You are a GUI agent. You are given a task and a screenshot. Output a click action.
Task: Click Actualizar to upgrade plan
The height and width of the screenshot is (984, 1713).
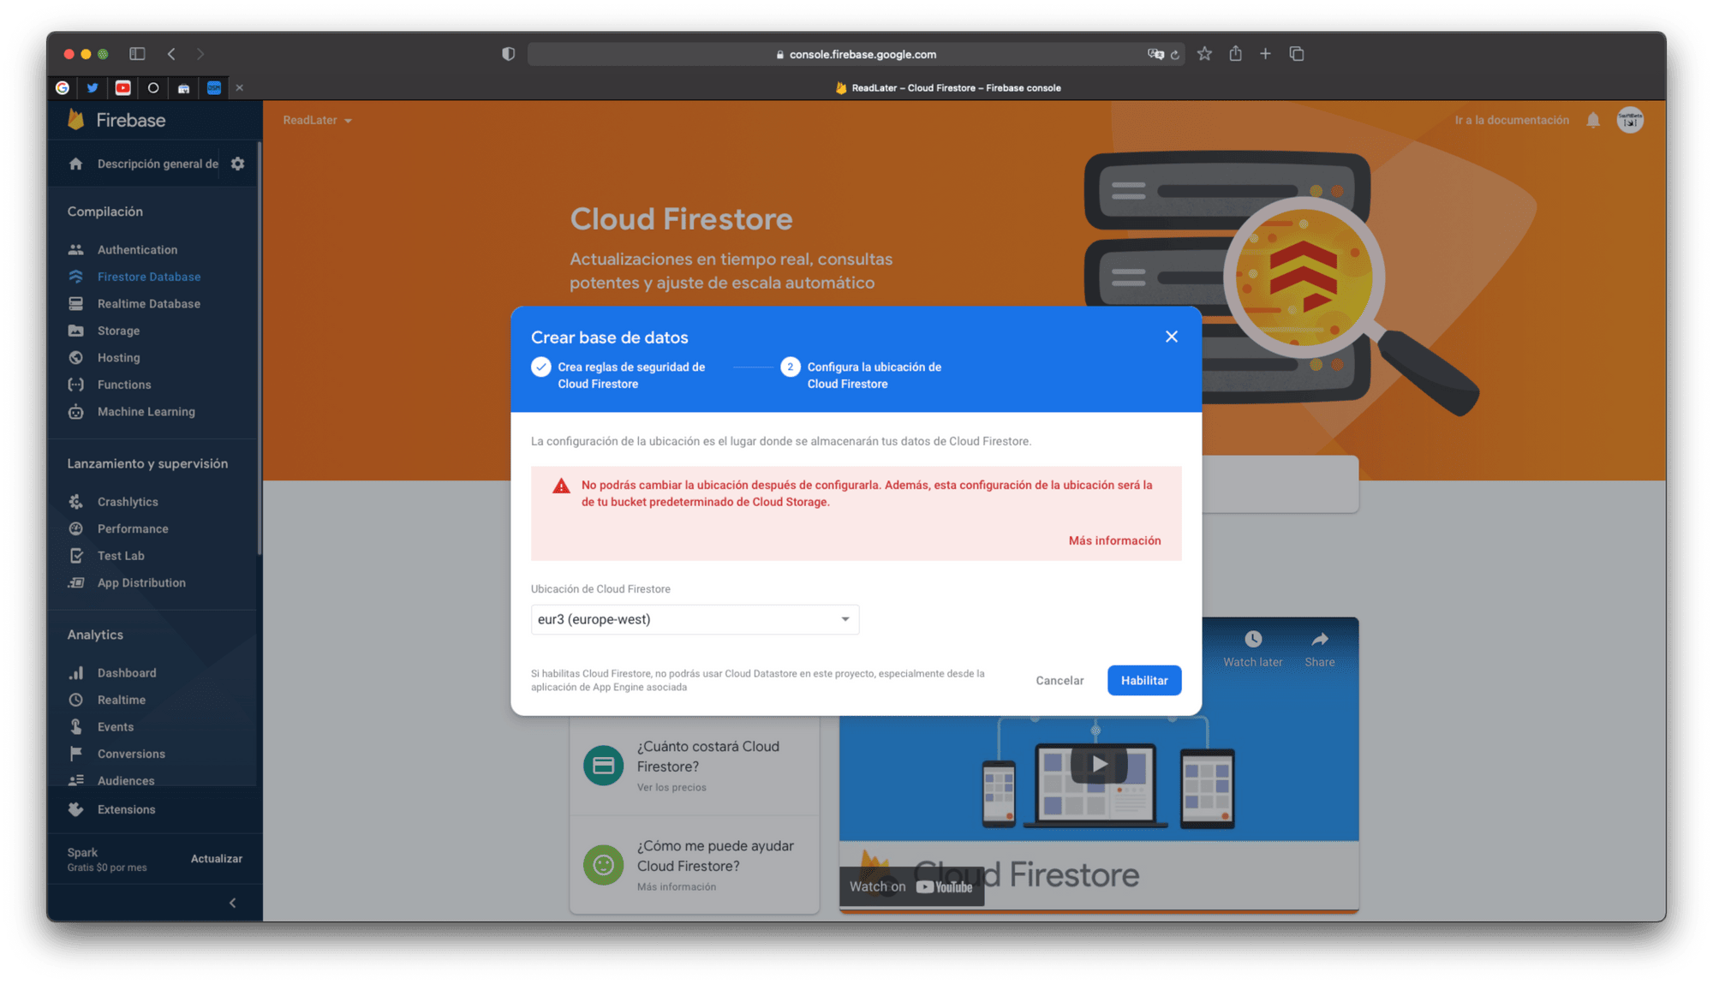tap(216, 858)
